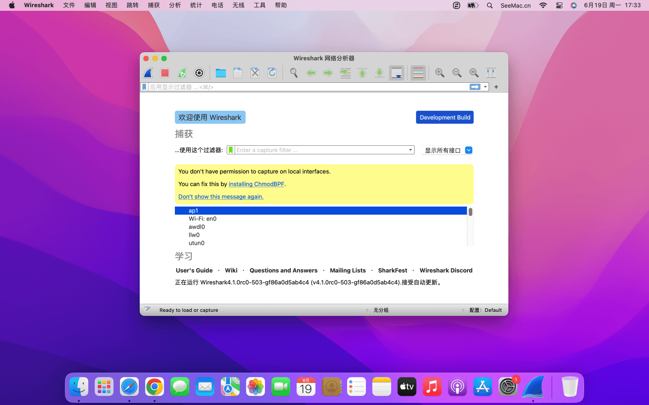Open the 捕获 menu
Image resolution: width=649 pixels, height=405 pixels.
(154, 5)
